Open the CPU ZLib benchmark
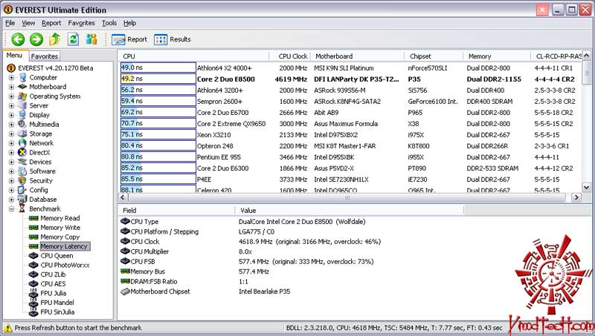Screen dimensions: 595x336 point(53,274)
